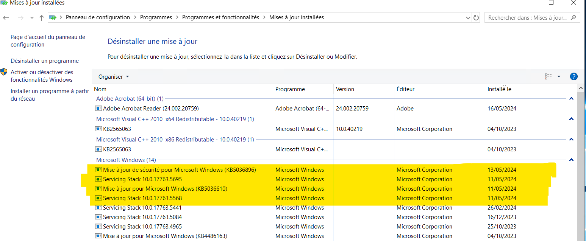Click the 16/05/2024 install date cell

coord(502,109)
